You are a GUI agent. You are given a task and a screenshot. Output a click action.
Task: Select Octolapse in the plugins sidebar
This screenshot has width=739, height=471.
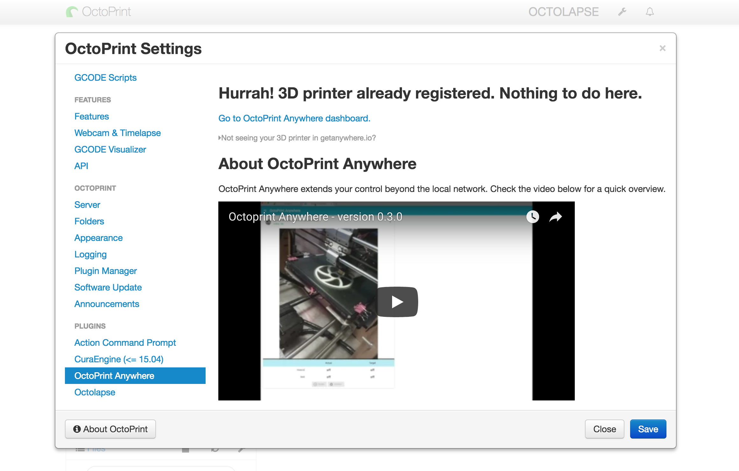click(x=95, y=392)
